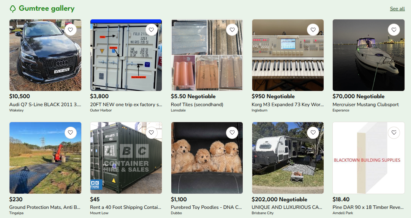Favorite the Pine DAR Timber listing

(x=394, y=133)
